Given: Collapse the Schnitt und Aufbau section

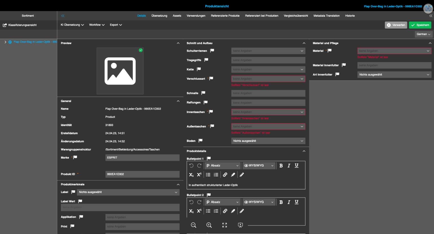Looking at the screenshot, I should [x=304, y=43].
